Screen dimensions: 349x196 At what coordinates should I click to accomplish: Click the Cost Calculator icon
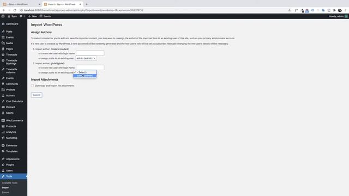pos(3,101)
